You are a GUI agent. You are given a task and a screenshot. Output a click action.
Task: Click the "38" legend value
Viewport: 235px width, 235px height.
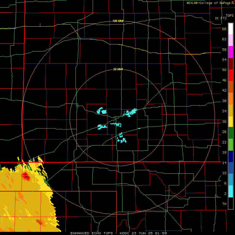(x=224, y=101)
